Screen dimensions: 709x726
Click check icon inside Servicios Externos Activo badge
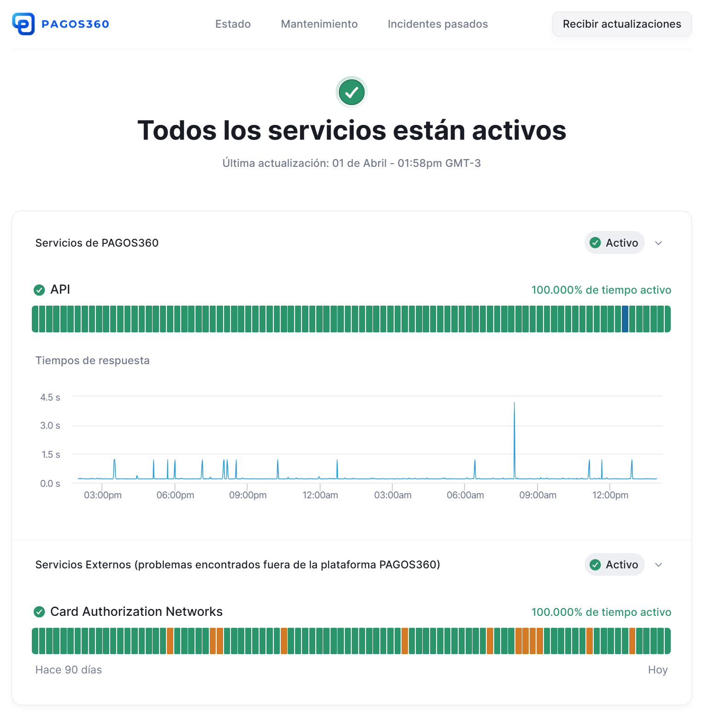(595, 565)
